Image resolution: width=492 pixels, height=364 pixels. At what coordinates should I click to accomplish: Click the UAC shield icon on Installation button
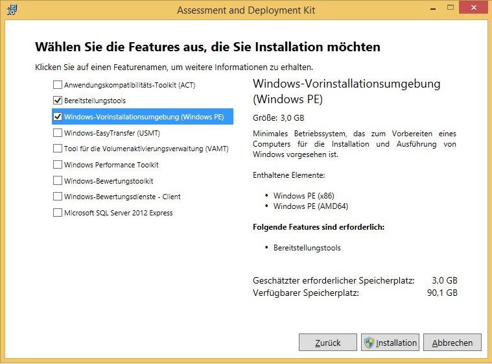pyautogui.click(x=369, y=343)
